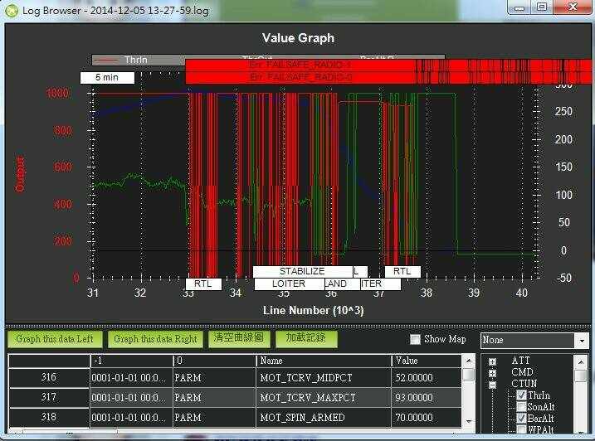
Task: Collapse the CTUN tree node
Action: click(x=493, y=385)
